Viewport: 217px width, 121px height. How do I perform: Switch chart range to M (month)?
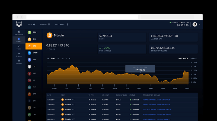[62, 58]
